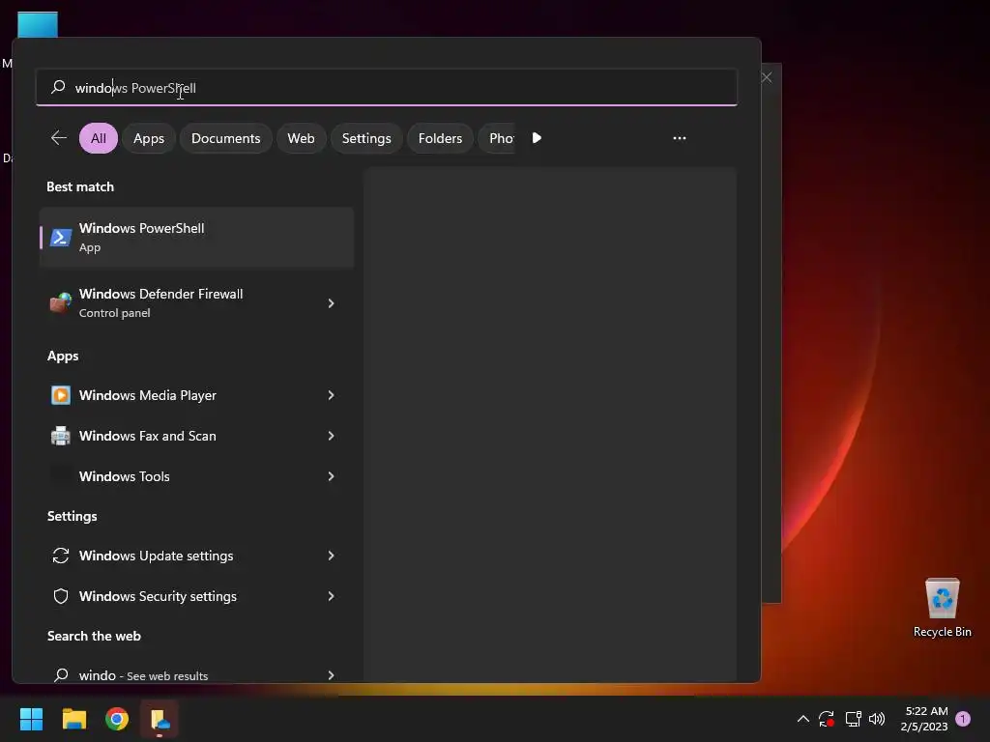The image size is (990, 742).
Task: Open Windows Update settings result
Action: pos(196,556)
